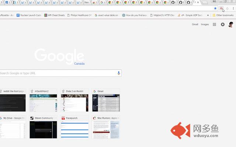Open a new tab with the new-tab button
Image resolution: width=236 pixels, height=147 pixels.
pyautogui.click(x=204, y=3)
